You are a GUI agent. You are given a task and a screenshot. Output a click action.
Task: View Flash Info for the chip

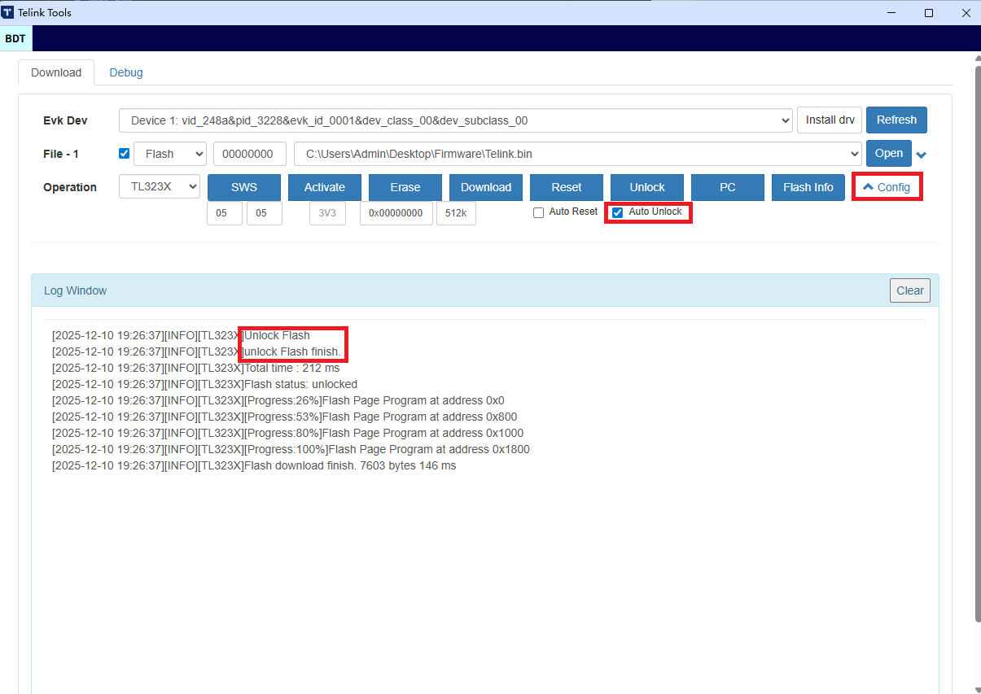pos(808,187)
